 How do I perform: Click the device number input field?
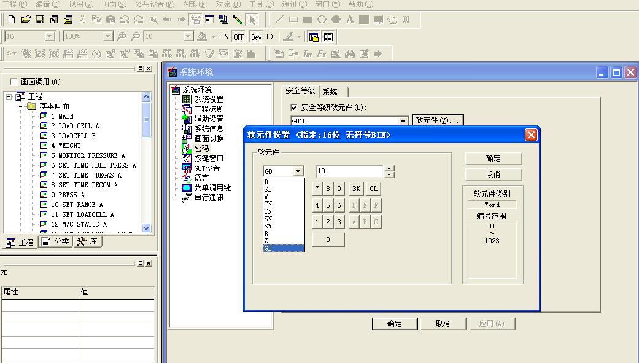[349, 171]
